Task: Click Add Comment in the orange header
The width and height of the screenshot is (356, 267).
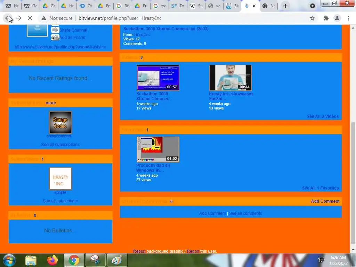Action: (x=325, y=201)
